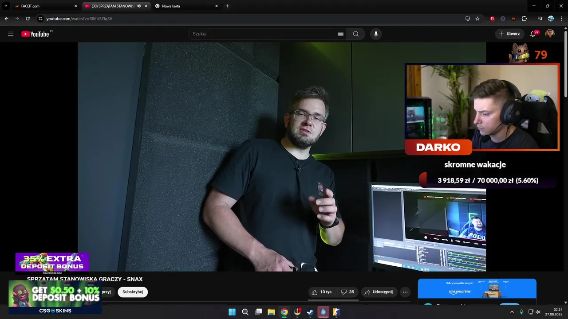Like the video (10 tys.)
The image size is (568, 319).
pos(322,292)
